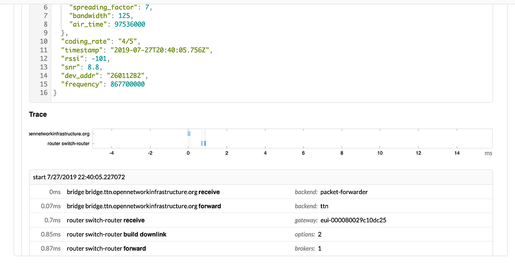Click the gateway value eui-000080029c10dc25
The image size is (515, 263).
[353, 220]
